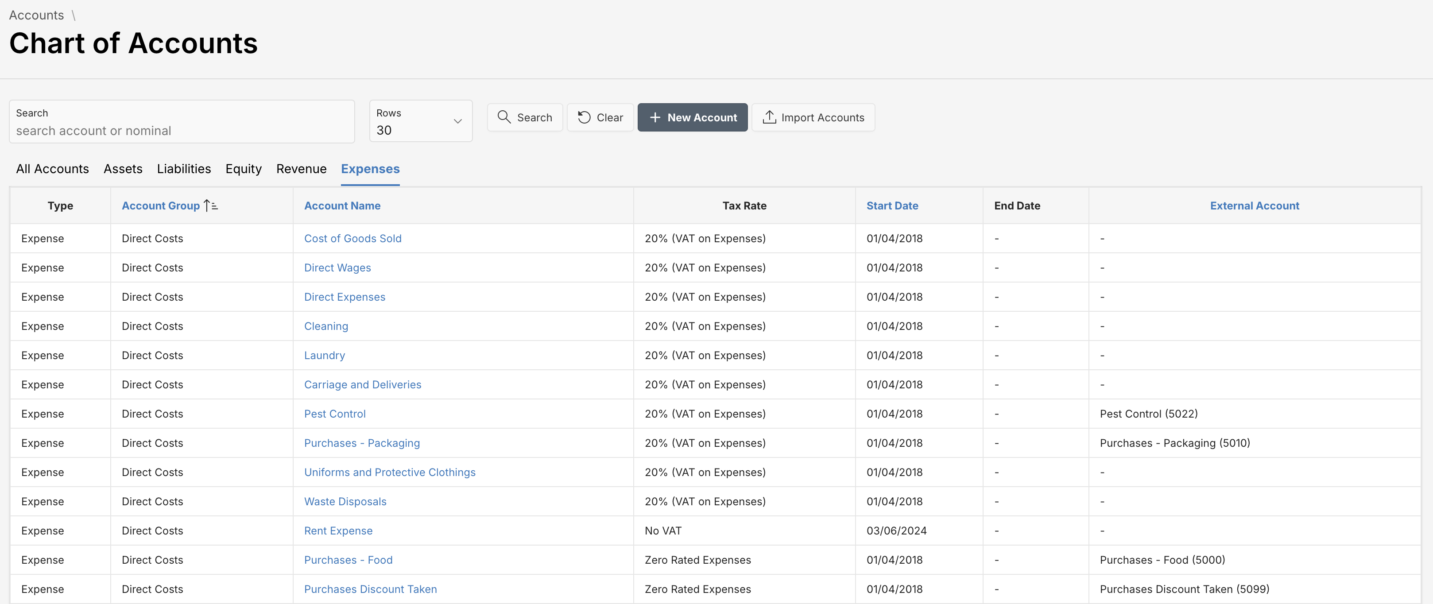1433x604 pixels.
Task: Click the Type column header
Action: pyautogui.click(x=60, y=206)
